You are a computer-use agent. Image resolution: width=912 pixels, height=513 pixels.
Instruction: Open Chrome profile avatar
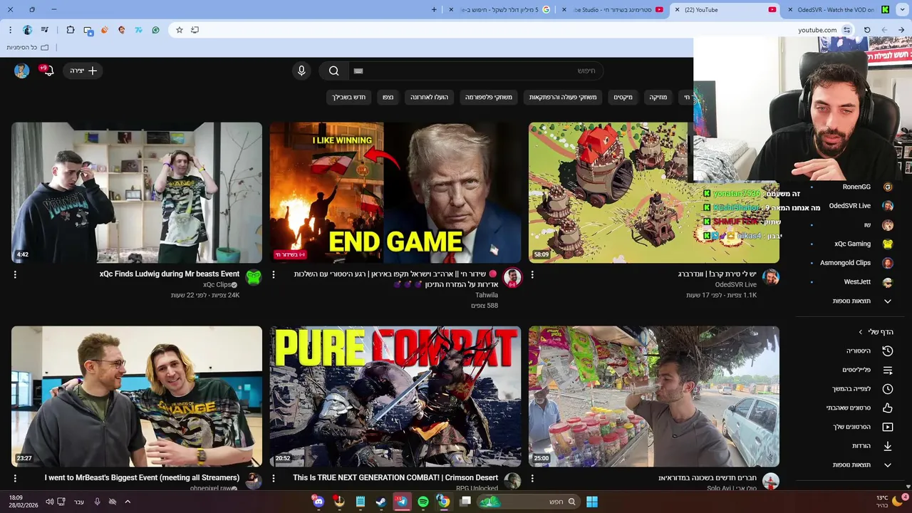pos(27,30)
